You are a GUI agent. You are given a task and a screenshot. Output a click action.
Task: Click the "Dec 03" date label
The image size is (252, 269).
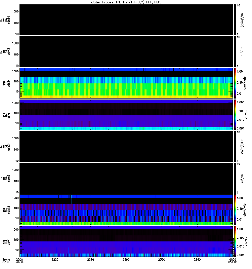pos(233,262)
